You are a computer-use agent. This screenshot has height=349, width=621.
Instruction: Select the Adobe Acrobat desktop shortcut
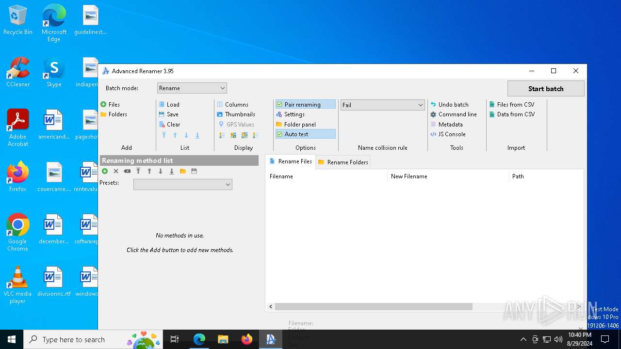click(18, 127)
